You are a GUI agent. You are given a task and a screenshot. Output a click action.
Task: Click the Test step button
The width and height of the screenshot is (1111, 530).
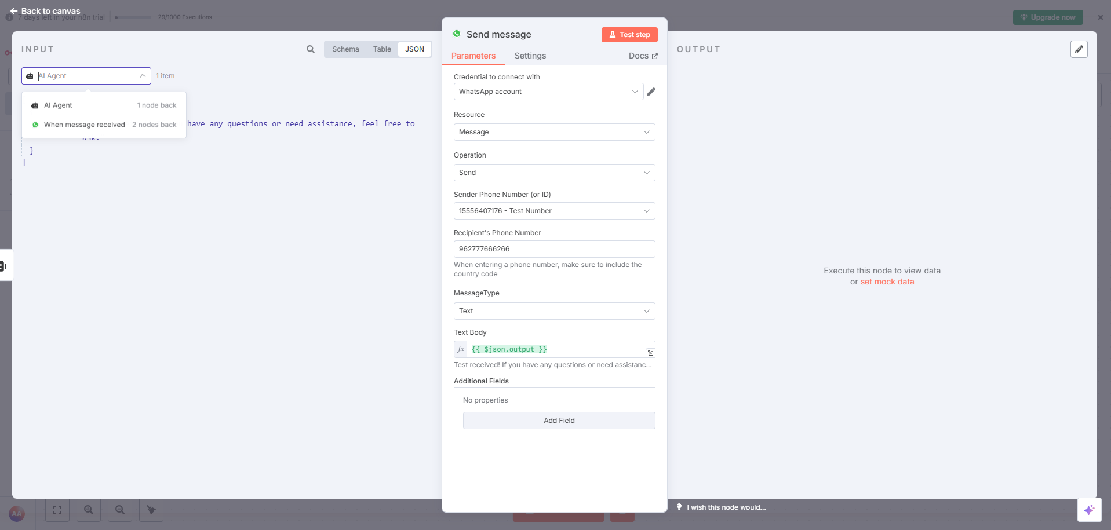pos(629,35)
